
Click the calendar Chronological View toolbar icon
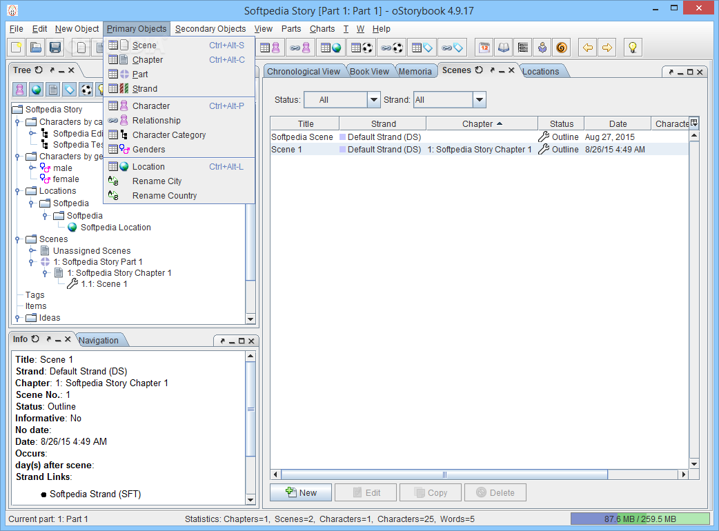(x=484, y=47)
